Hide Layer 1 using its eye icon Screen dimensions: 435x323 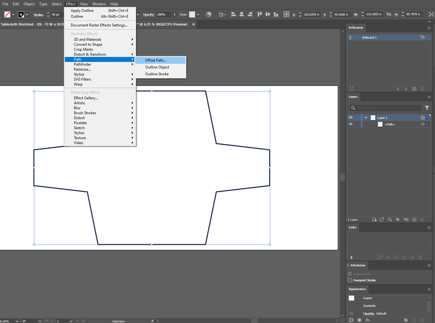tap(351, 118)
